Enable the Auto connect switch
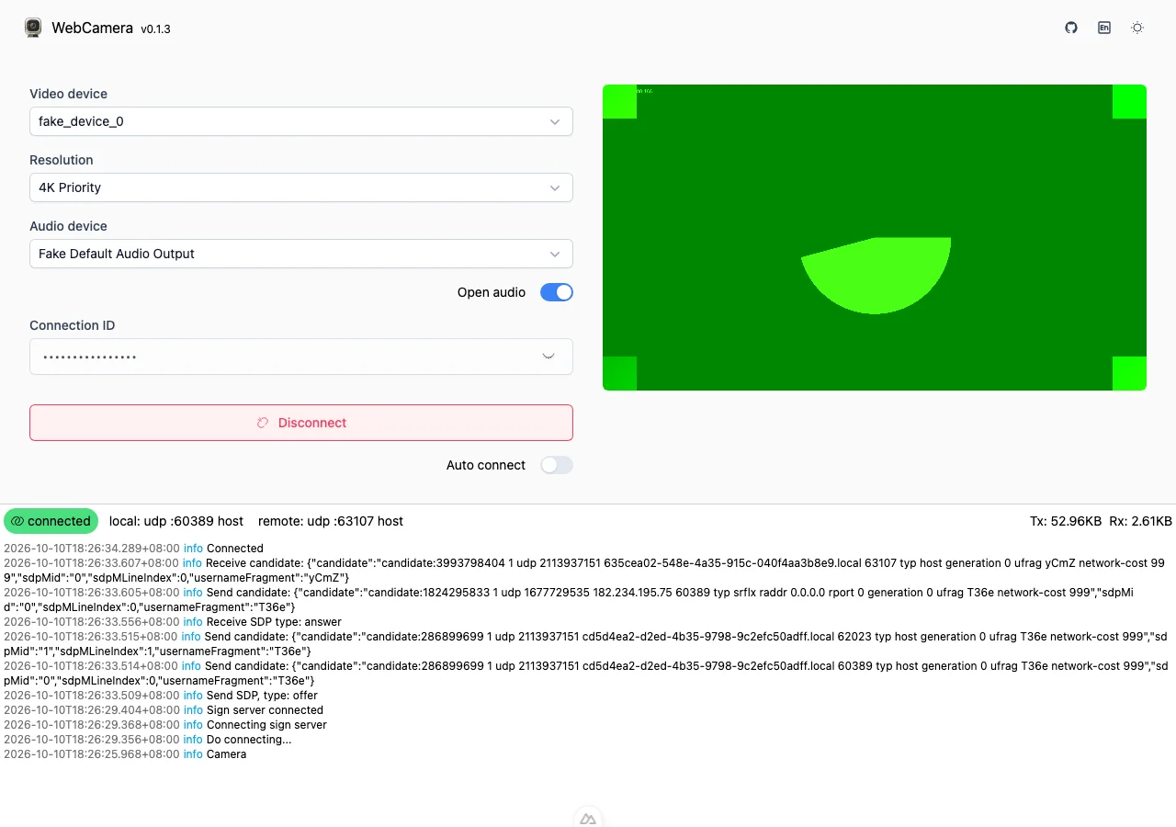 click(x=557, y=465)
